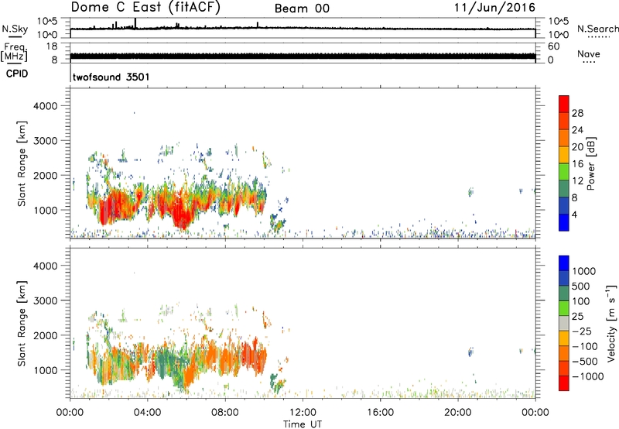Click the '60' Nave axis value

(553, 46)
